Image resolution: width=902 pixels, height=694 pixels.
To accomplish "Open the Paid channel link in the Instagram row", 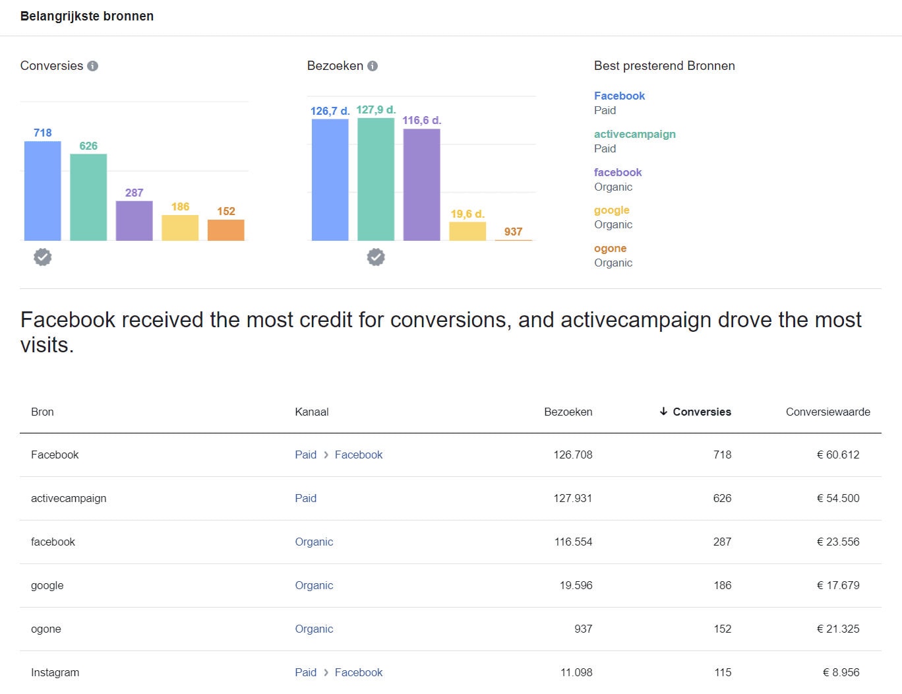I will pyautogui.click(x=306, y=672).
